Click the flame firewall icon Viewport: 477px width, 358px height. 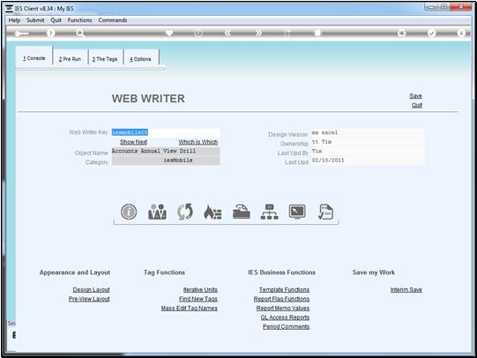click(x=212, y=212)
